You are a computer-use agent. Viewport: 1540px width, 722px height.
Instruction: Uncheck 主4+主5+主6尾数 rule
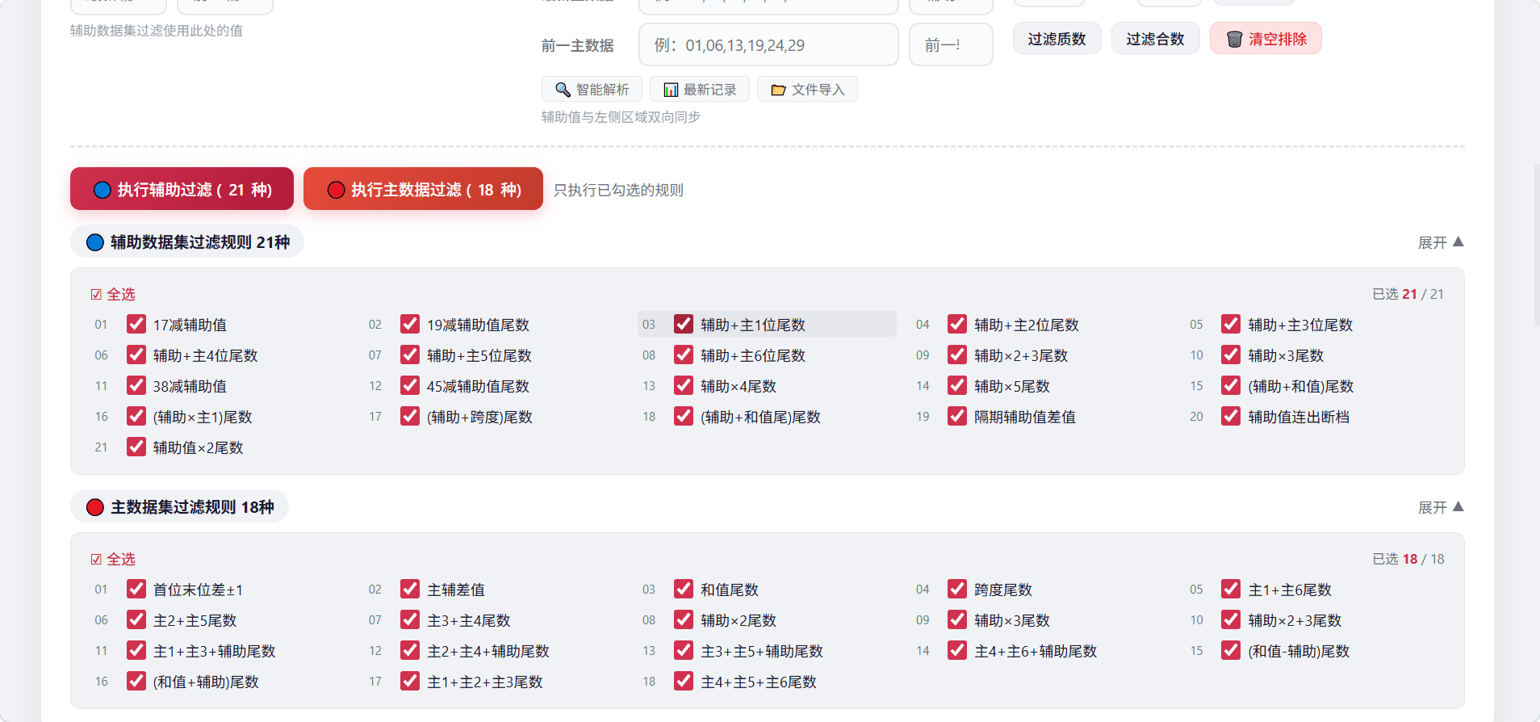click(684, 681)
